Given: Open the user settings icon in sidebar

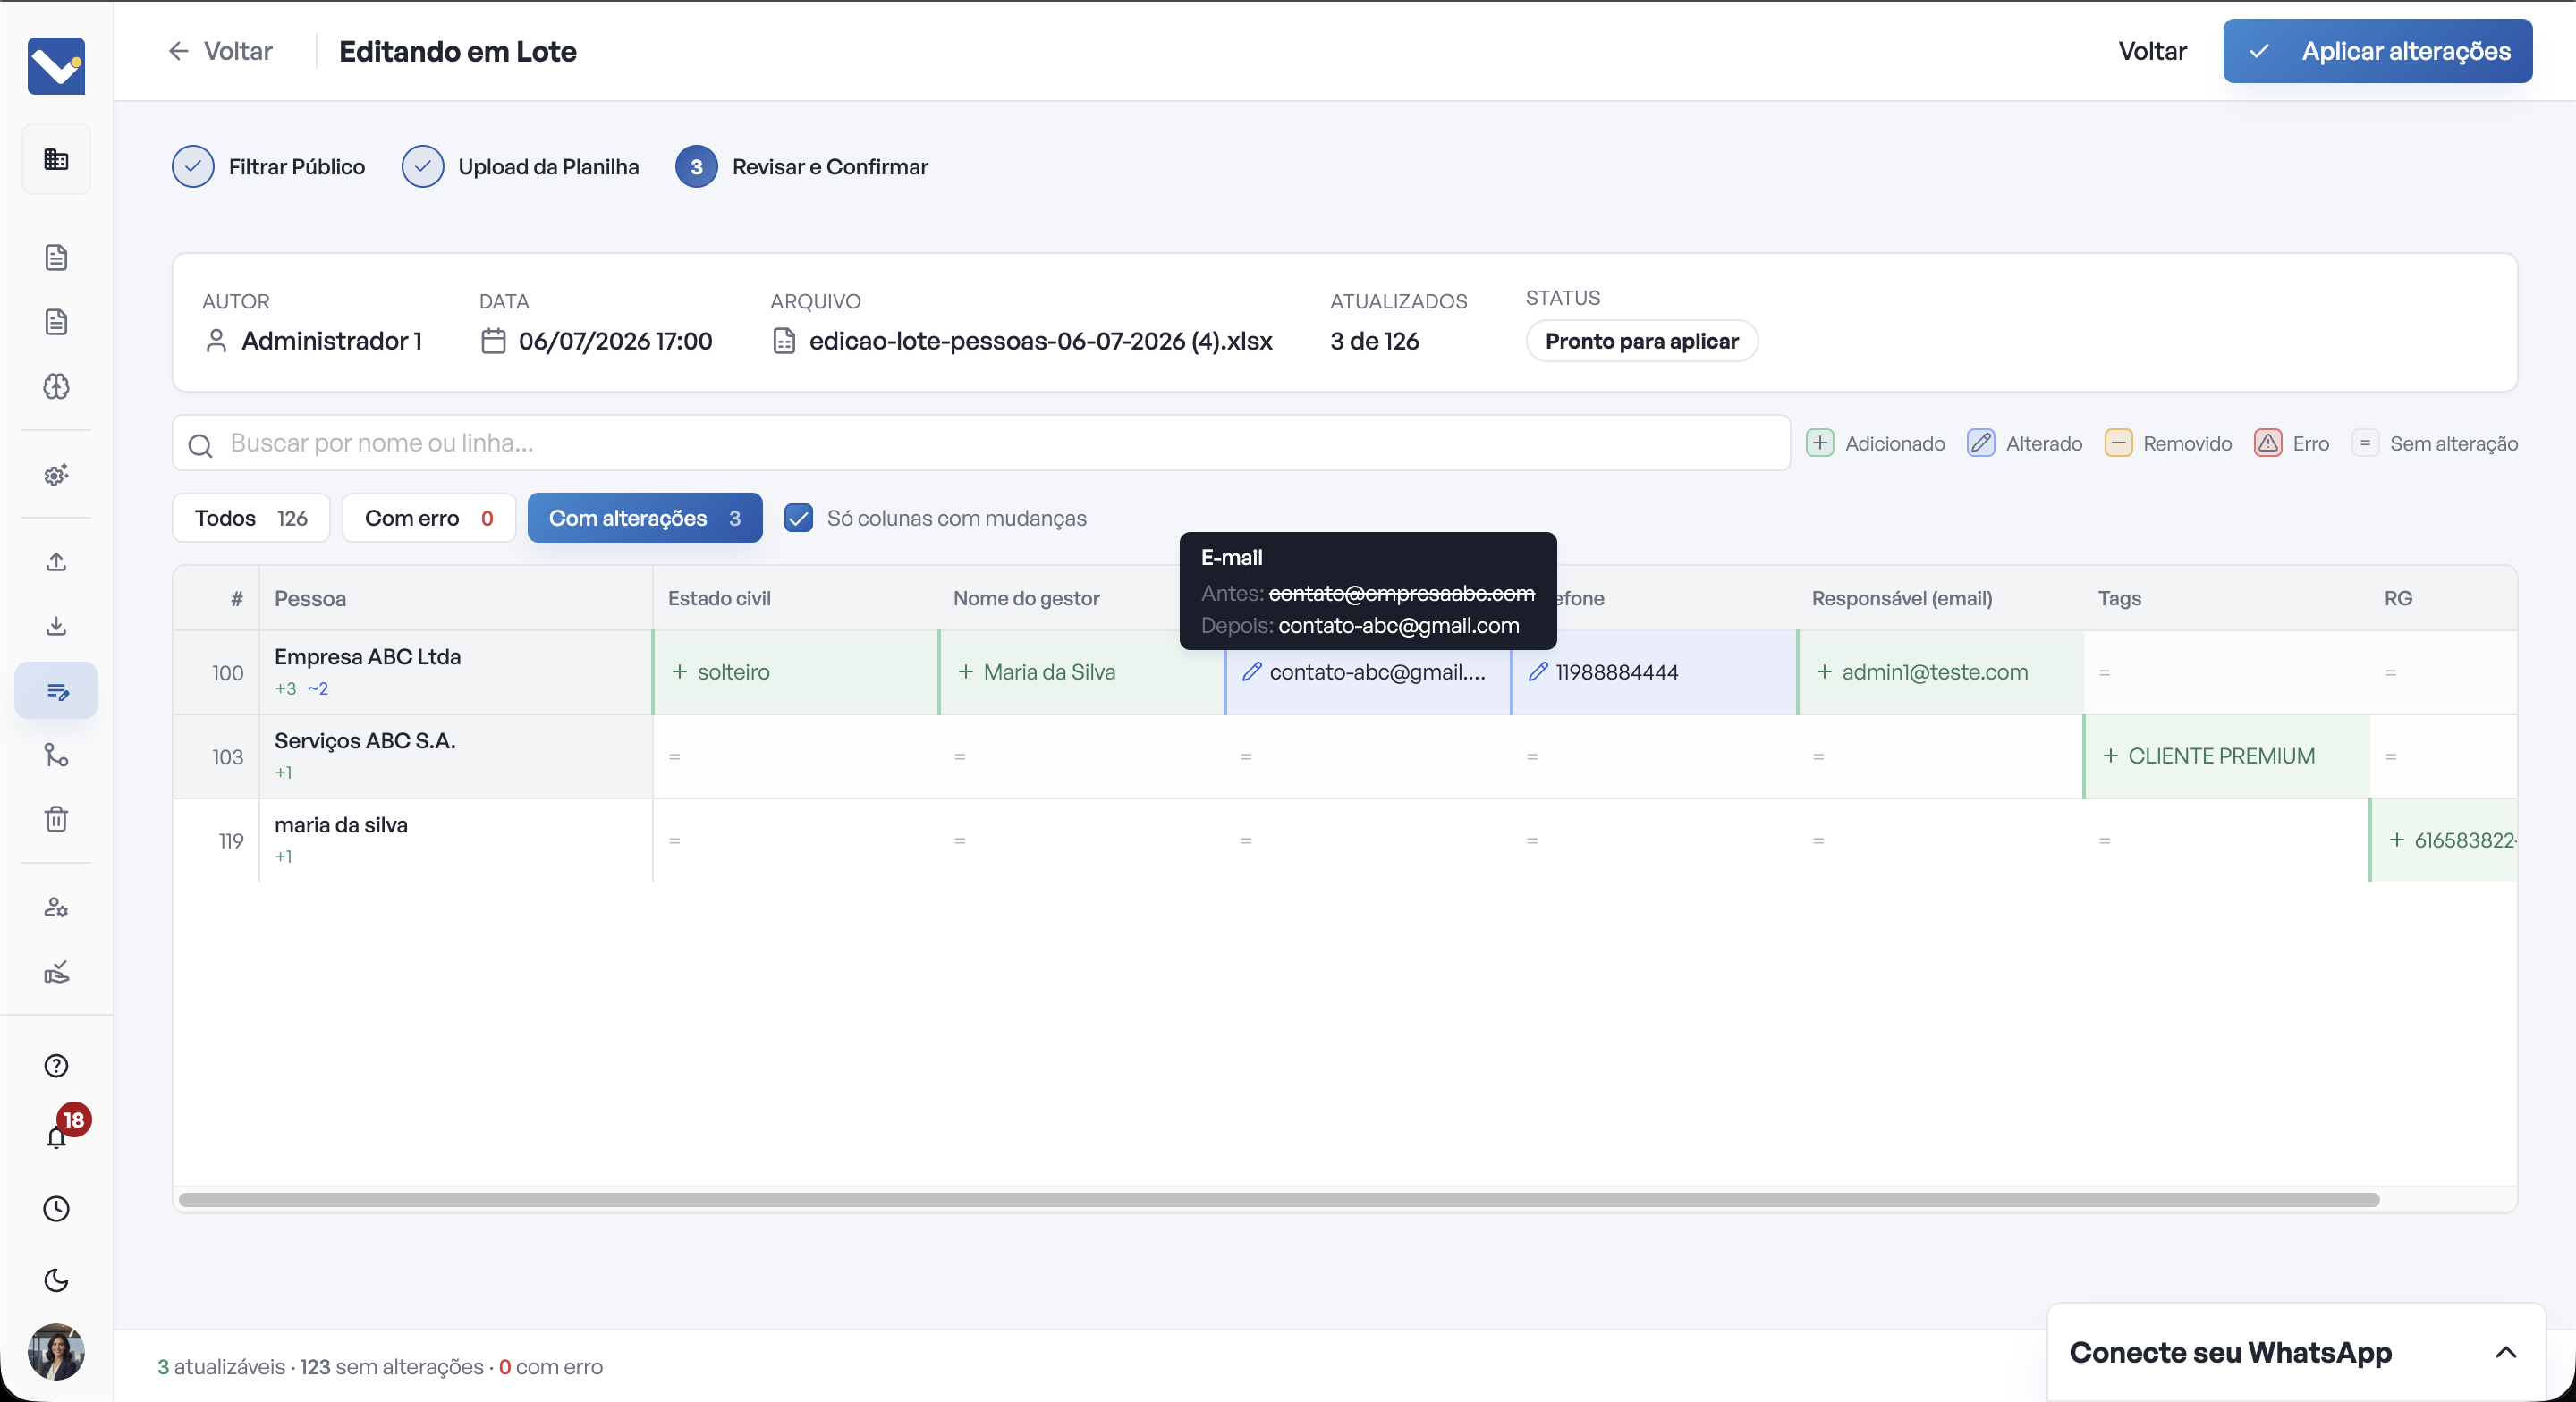Looking at the screenshot, I should [x=56, y=907].
